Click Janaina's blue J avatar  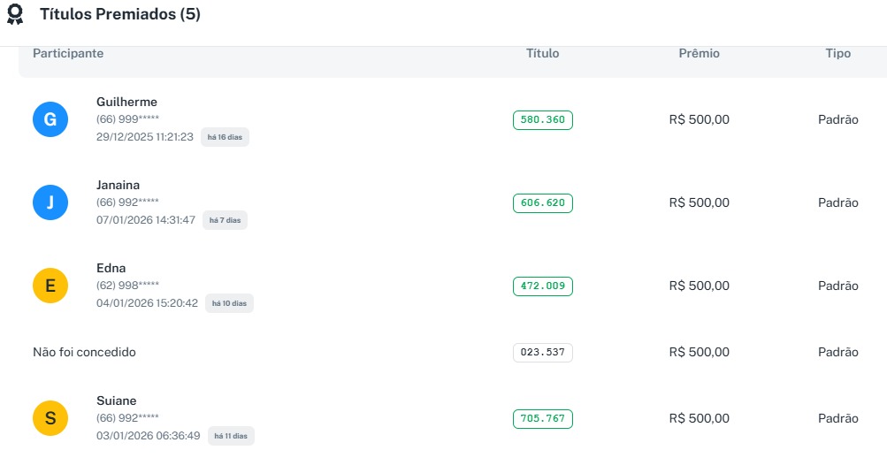(x=50, y=202)
